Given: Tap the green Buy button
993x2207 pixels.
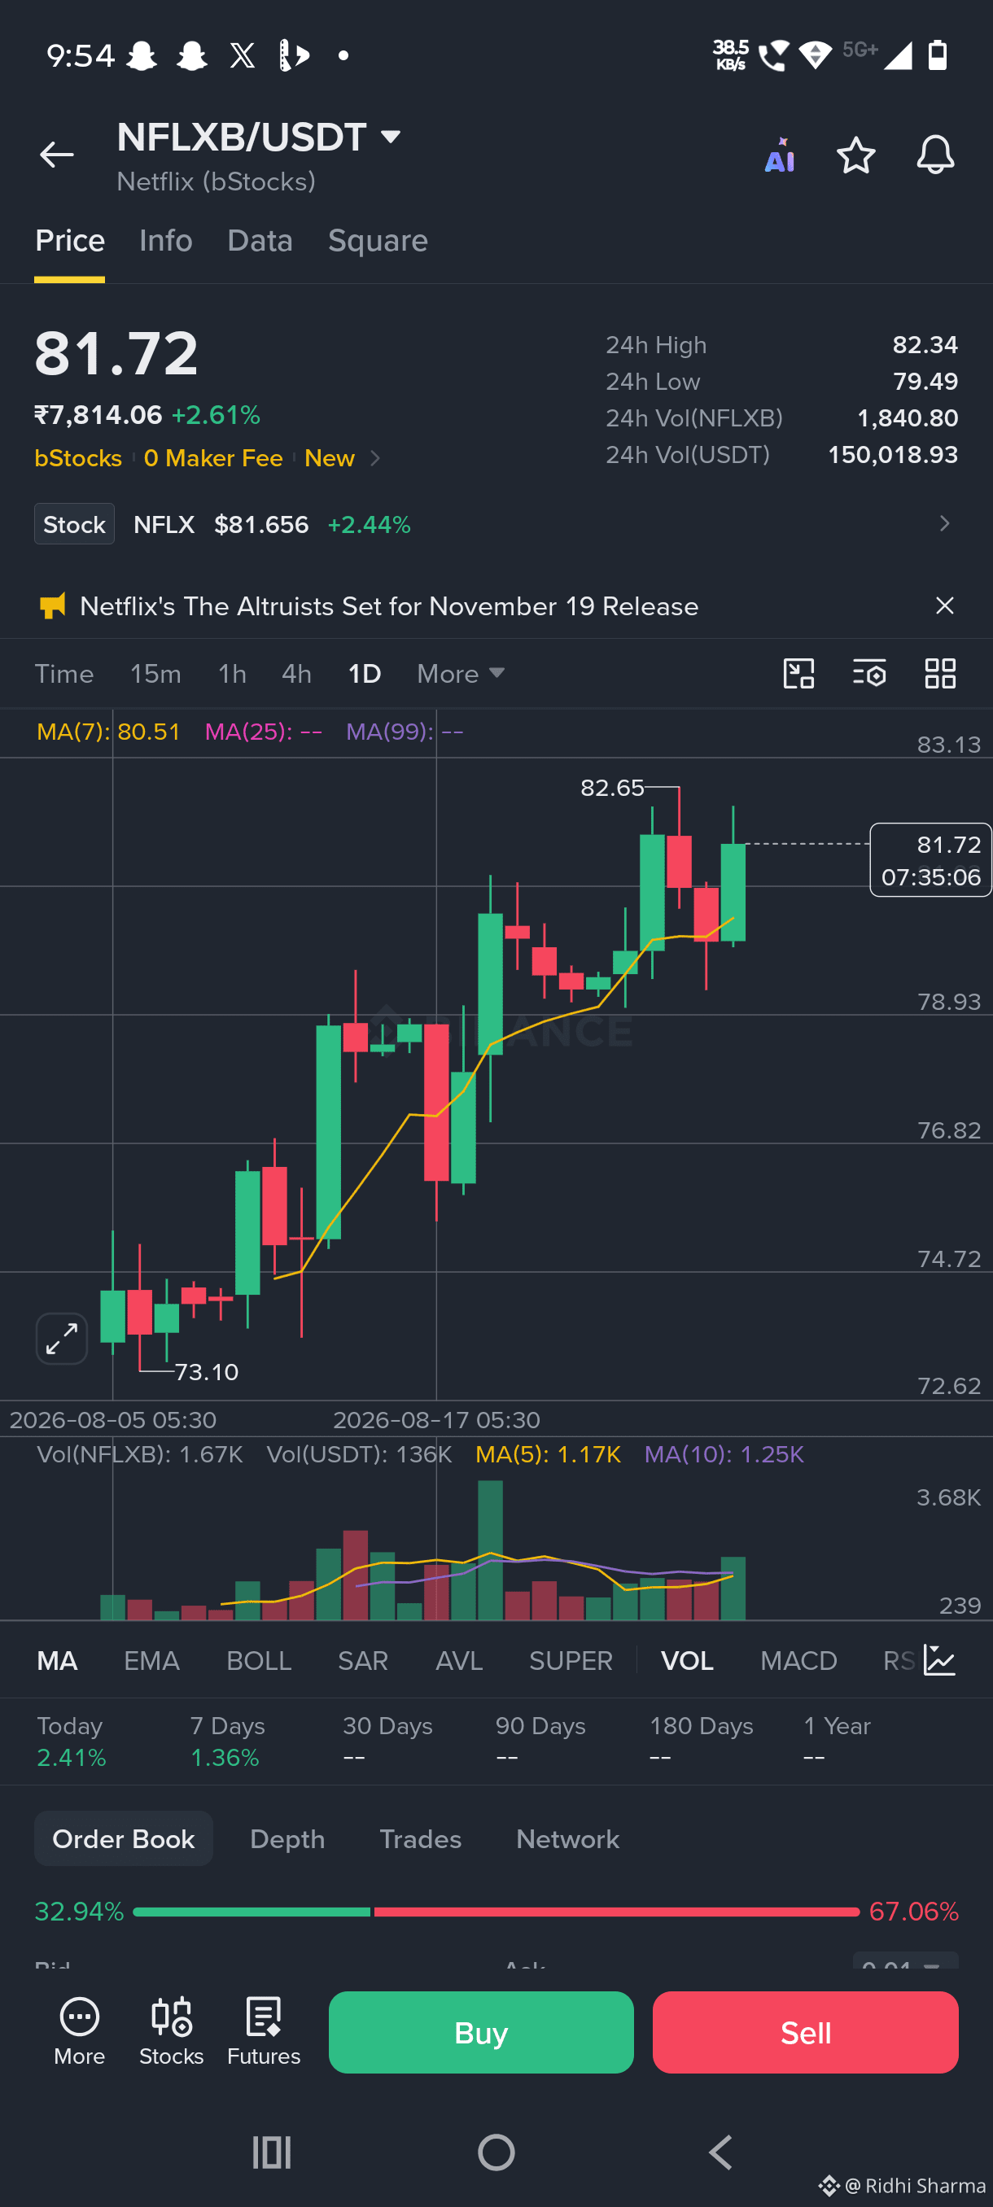Looking at the screenshot, I should 481,2032.
